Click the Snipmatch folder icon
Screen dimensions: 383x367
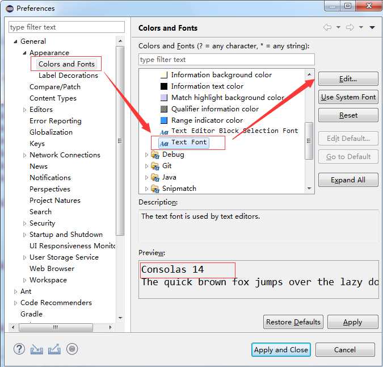(x=155, y=189)
